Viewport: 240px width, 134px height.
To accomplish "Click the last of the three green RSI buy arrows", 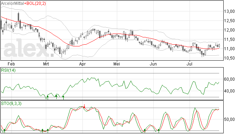I will [x=63, y=98].
